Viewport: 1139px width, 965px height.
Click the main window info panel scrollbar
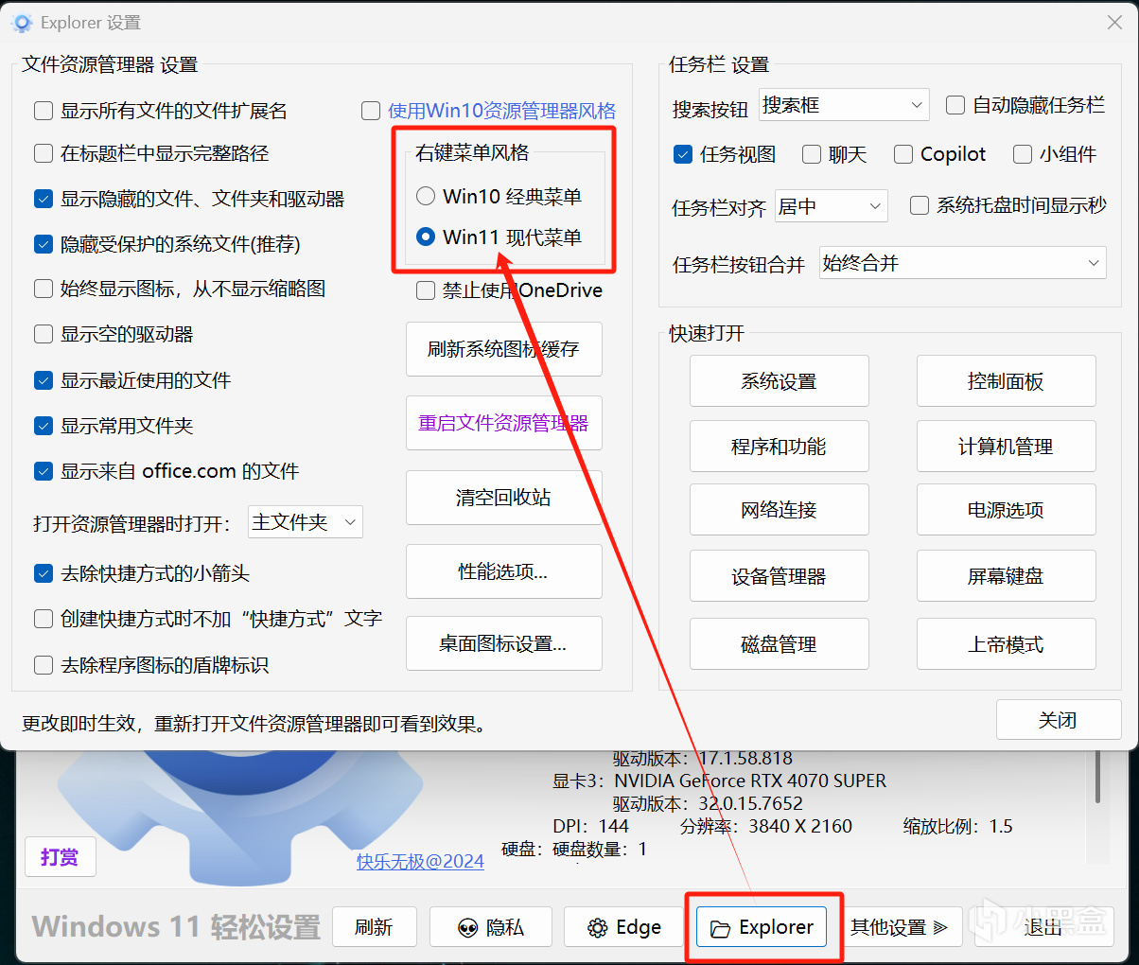pos(1097,777)
